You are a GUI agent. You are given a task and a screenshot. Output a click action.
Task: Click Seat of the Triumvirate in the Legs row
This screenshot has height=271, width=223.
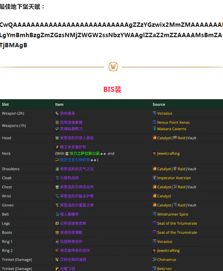tap(177, 223)
